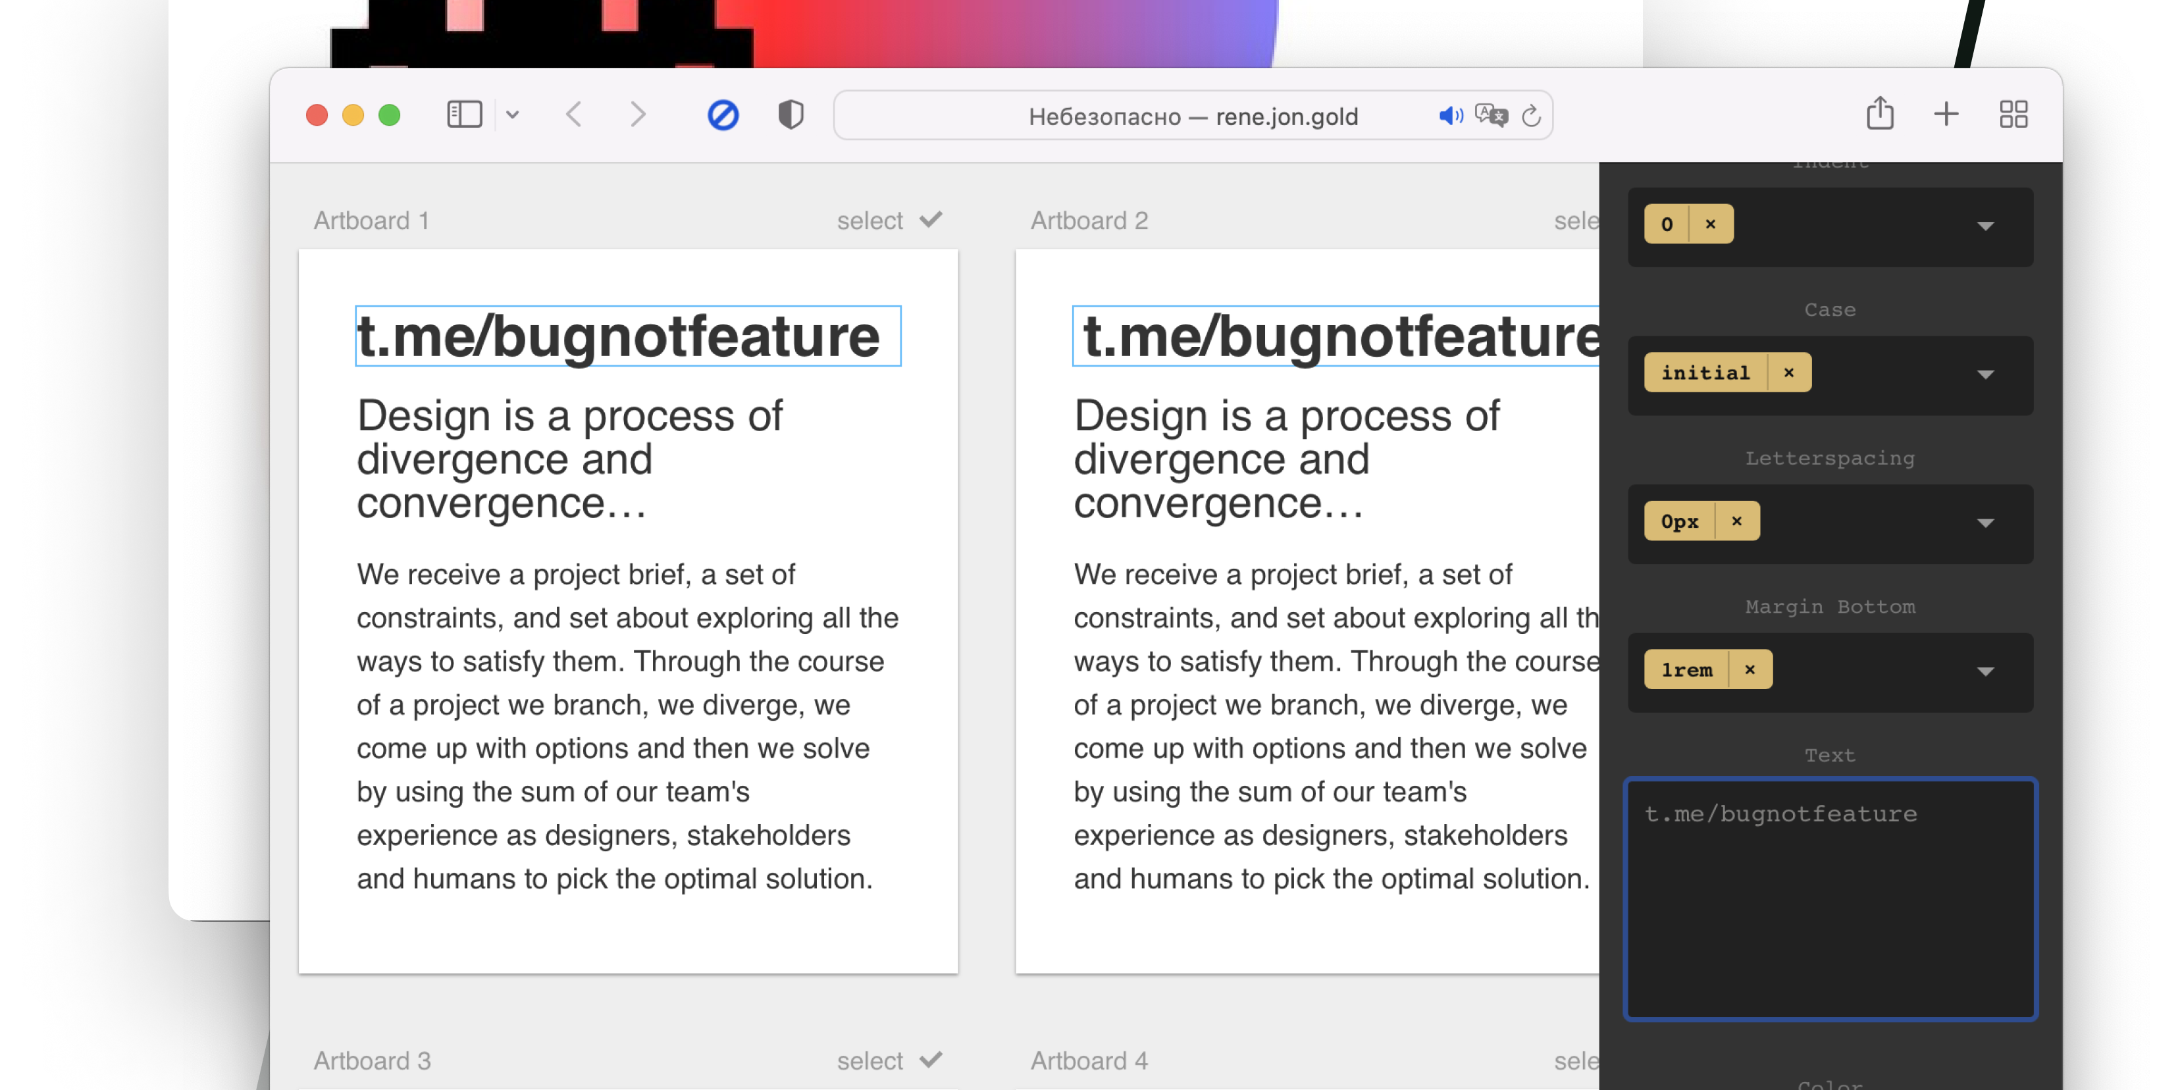The image size is (2180, 1090).
Task: Remove the 'initial' Case tag
Action: coord(1789,373)
